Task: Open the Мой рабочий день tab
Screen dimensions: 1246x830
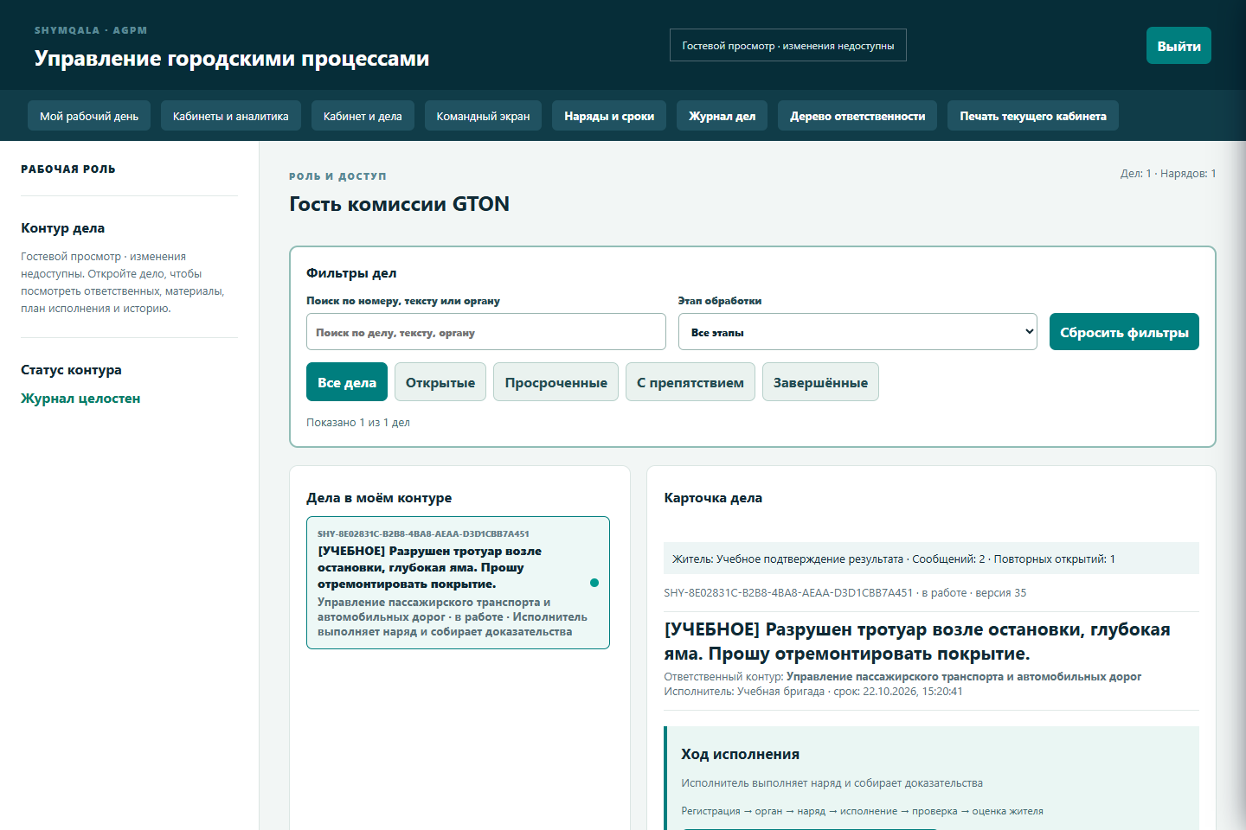Action: tap(89, 116)
